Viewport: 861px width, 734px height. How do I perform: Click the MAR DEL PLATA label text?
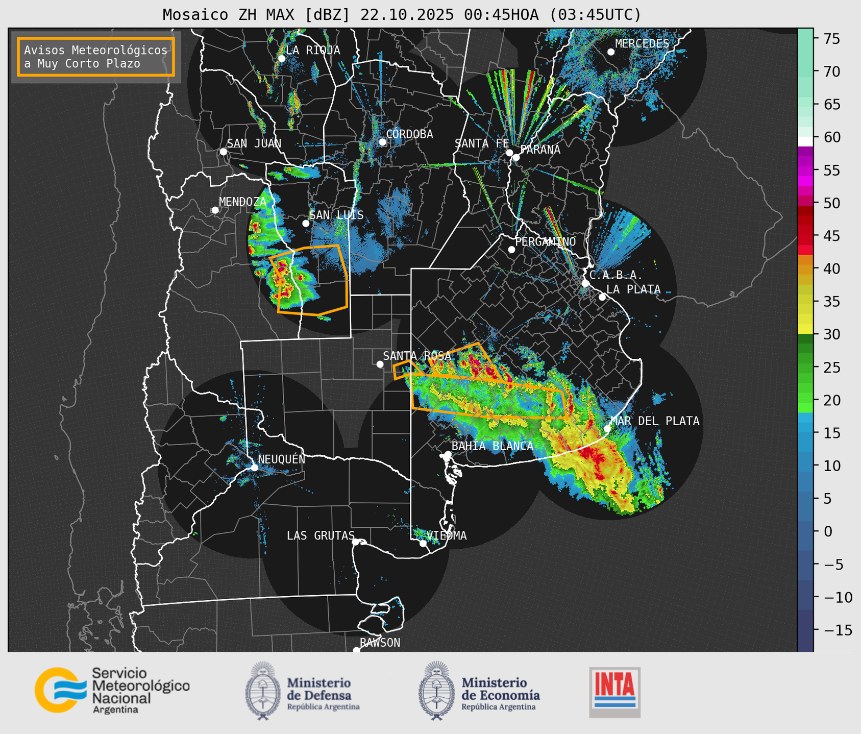655,421
